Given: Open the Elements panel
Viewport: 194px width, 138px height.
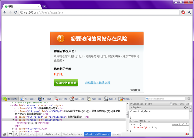Looking at the screenshot, I should [x=10, y=99].
